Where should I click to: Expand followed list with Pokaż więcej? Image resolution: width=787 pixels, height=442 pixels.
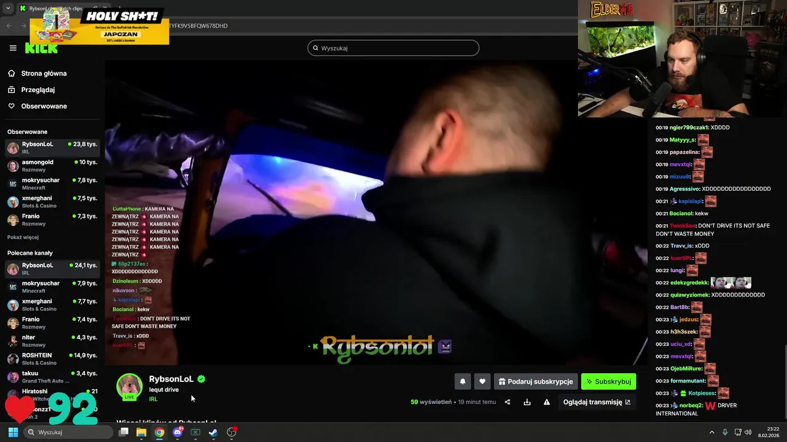tap(23, 238)
